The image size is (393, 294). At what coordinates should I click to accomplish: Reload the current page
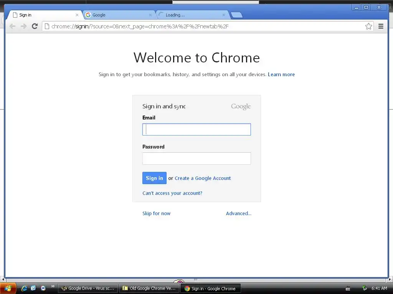click(x=35, y=26)
